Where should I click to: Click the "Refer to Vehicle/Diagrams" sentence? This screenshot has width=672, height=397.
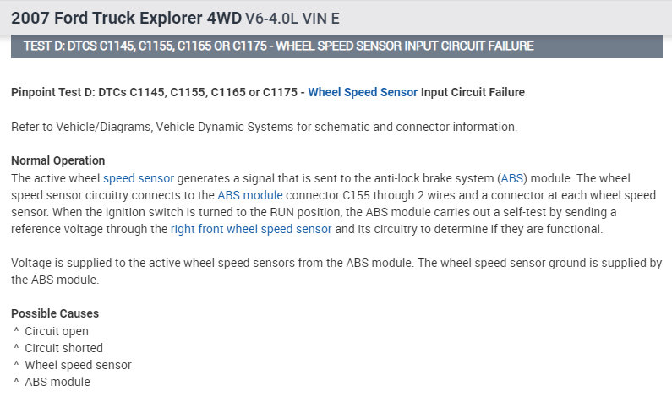[x=264, y=127]
